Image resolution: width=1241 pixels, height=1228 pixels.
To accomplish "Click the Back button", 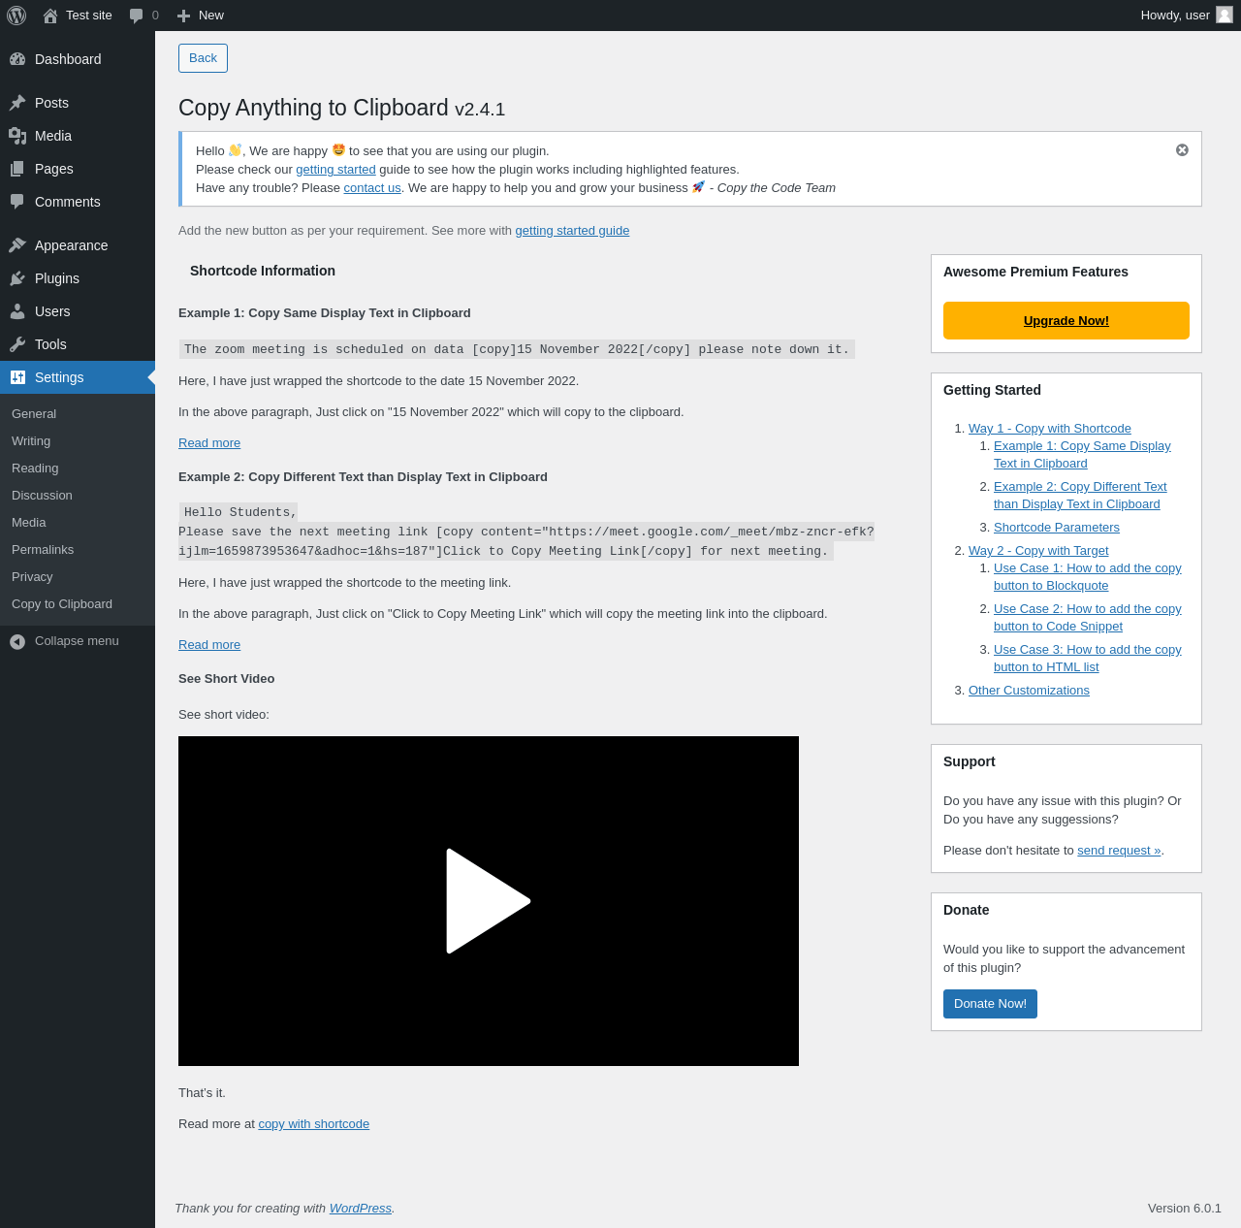I will (203, 58).
